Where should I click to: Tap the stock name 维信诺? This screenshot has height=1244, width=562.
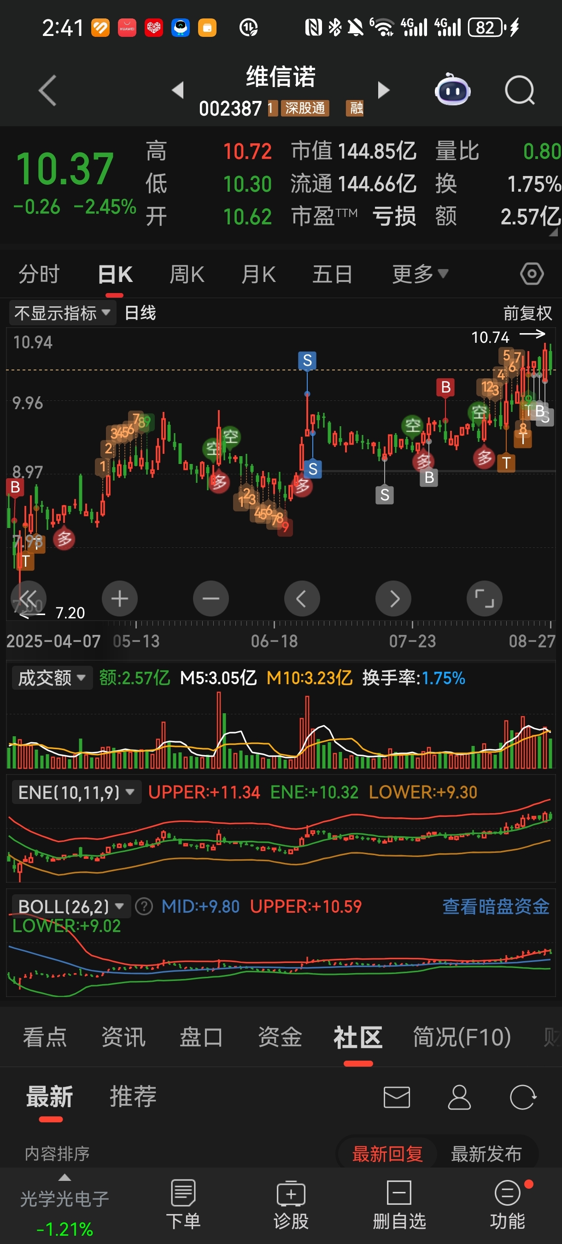pos(281,76)
